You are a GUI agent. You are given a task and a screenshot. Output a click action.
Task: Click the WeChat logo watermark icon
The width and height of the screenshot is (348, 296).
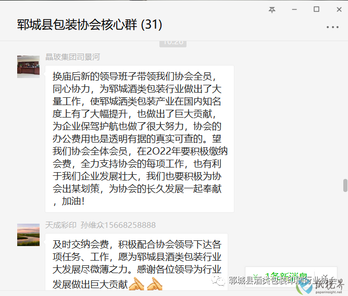coord(218,280)
